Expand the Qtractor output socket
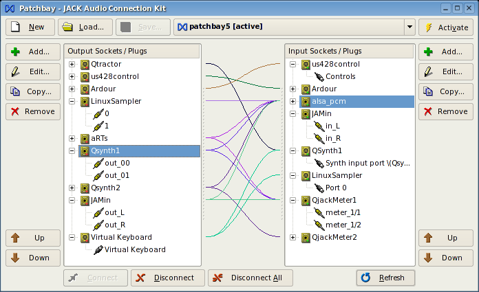Image resolution: width=479 pixels, height=292 pixels. (x=72, y=65)
